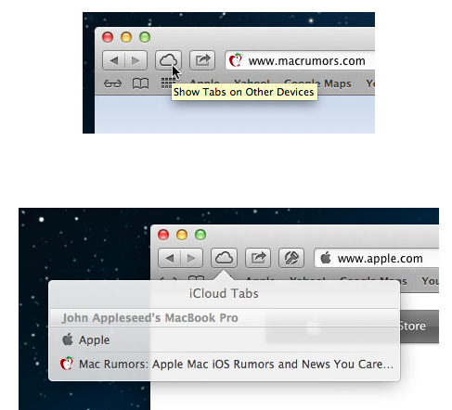
Task: Go back using the left arrow in the apple.com window
Action: 169,258
